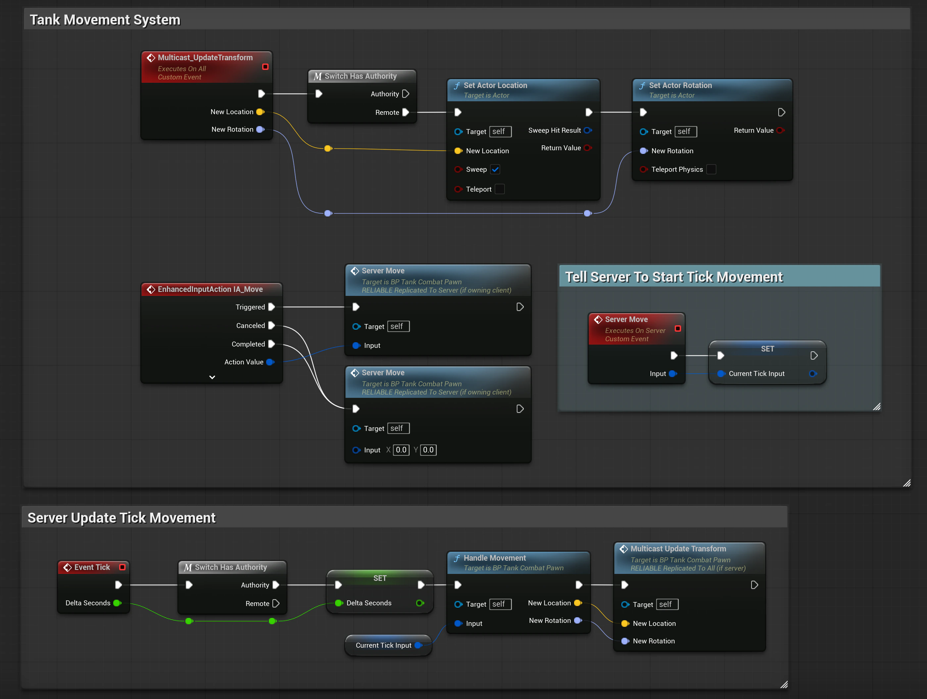Click the Completed exec pin on IA_Move
927x699 pixels.
(x=271, y=344)
